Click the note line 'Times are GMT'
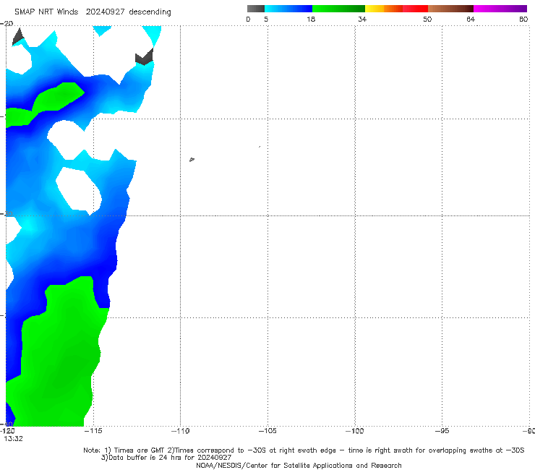Image resolution: width=535 pixels, height=470 pixels. (x=139, y=450)
